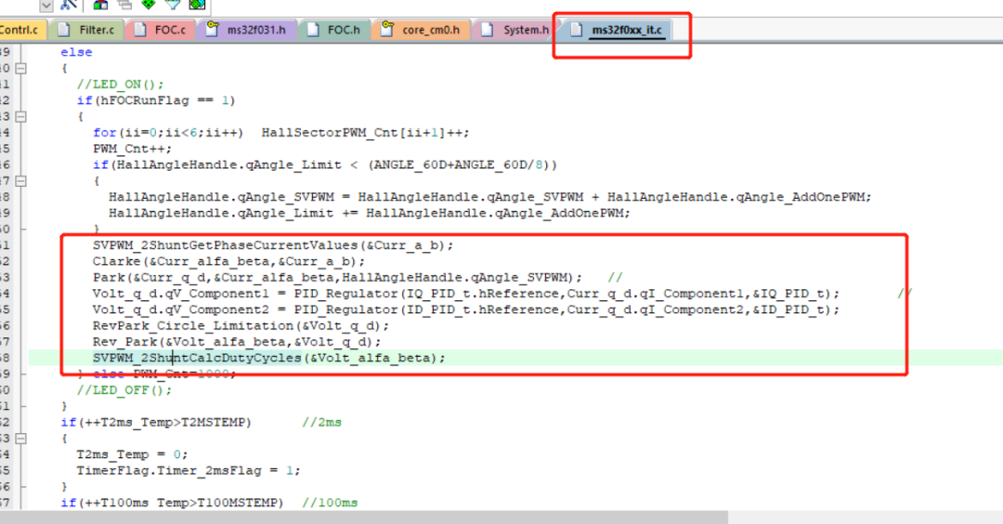Click the System.h tab file icon
1003x524 pixels.
pos(488,30)
